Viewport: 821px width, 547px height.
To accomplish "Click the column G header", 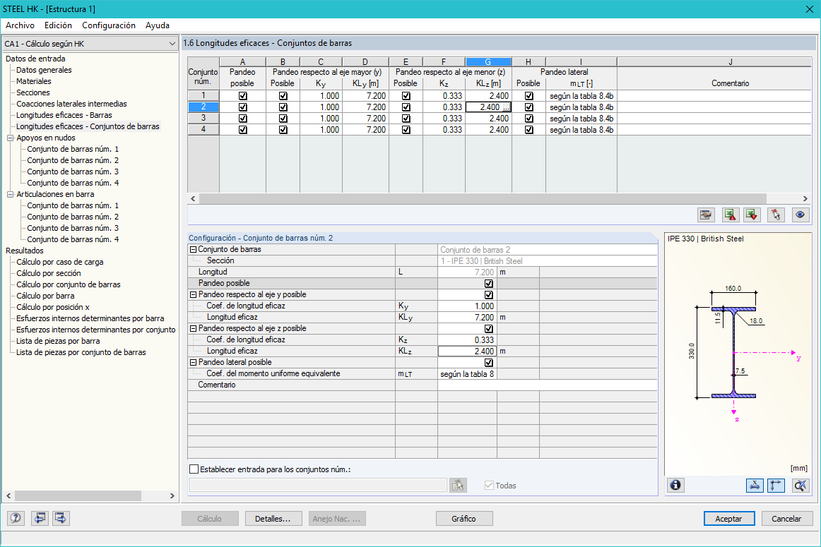I will pyautogui.click(x=488, y=61).
